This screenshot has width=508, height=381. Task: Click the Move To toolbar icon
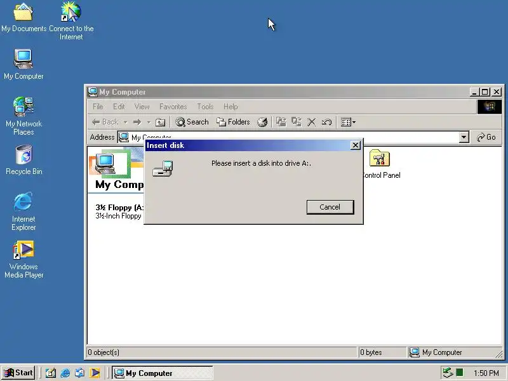(281, 122)
